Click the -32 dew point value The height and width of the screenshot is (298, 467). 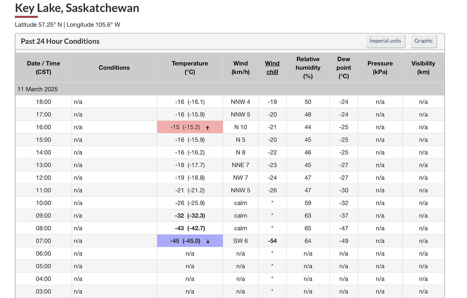point(344,203)
